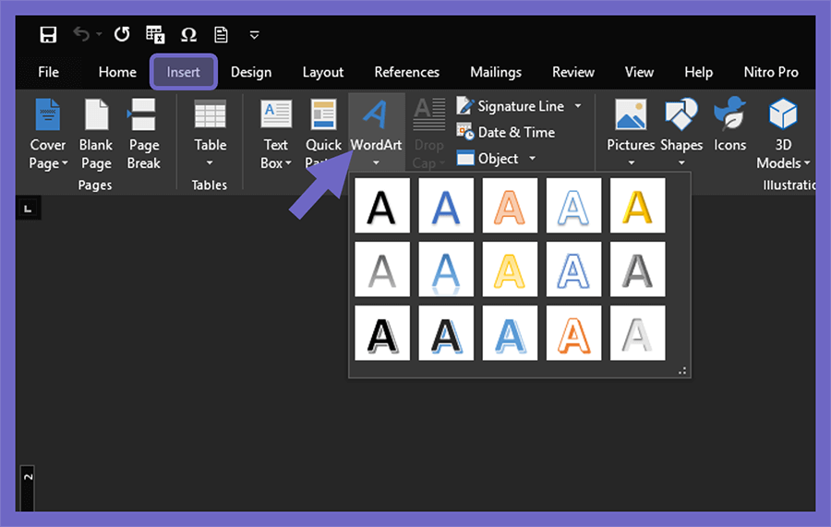This screenshot has height=527, width=831.
Task: Click the table-with-x quick access icon
Action: click(155, 35)
